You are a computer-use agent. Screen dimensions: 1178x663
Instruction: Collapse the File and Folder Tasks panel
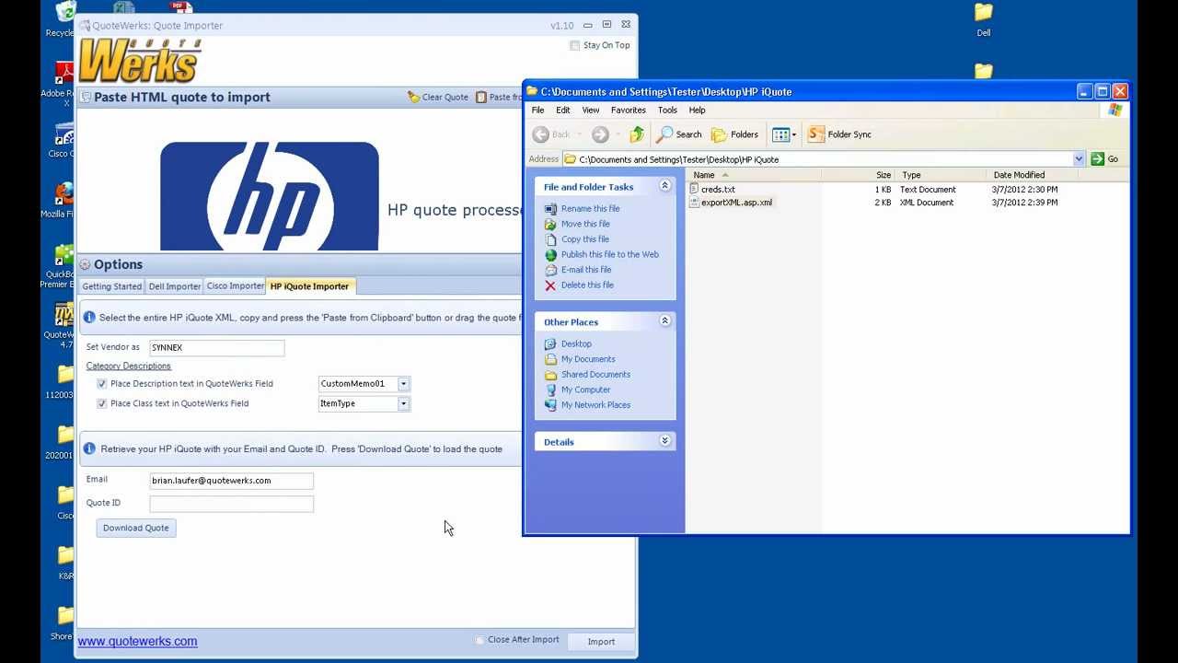click(664, 187)
